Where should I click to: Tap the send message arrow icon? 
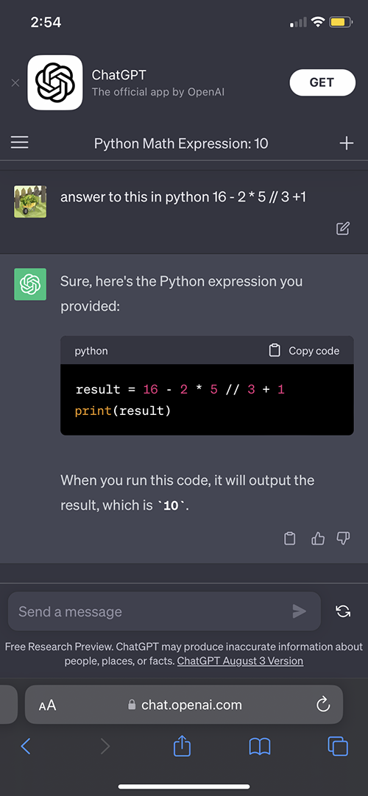tap(300, 611)
